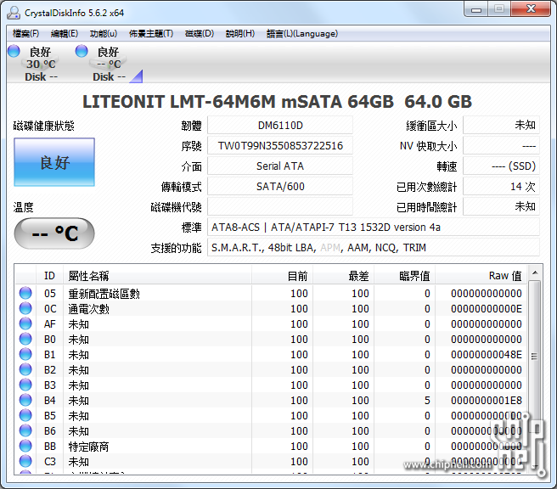Screen dimensions: 557x489
Task: Click the scroll up arrow of attribute list
Action: pyautogui.click(x=535, y=273)
